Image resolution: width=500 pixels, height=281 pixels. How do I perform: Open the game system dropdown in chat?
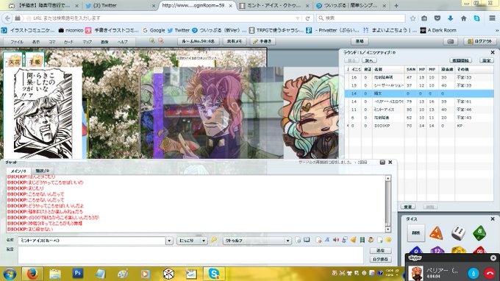(257, 241)
